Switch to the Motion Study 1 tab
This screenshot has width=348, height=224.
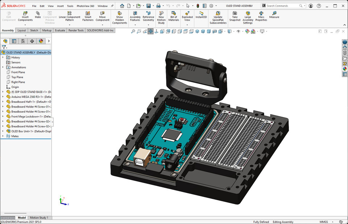tap(39, 217)
